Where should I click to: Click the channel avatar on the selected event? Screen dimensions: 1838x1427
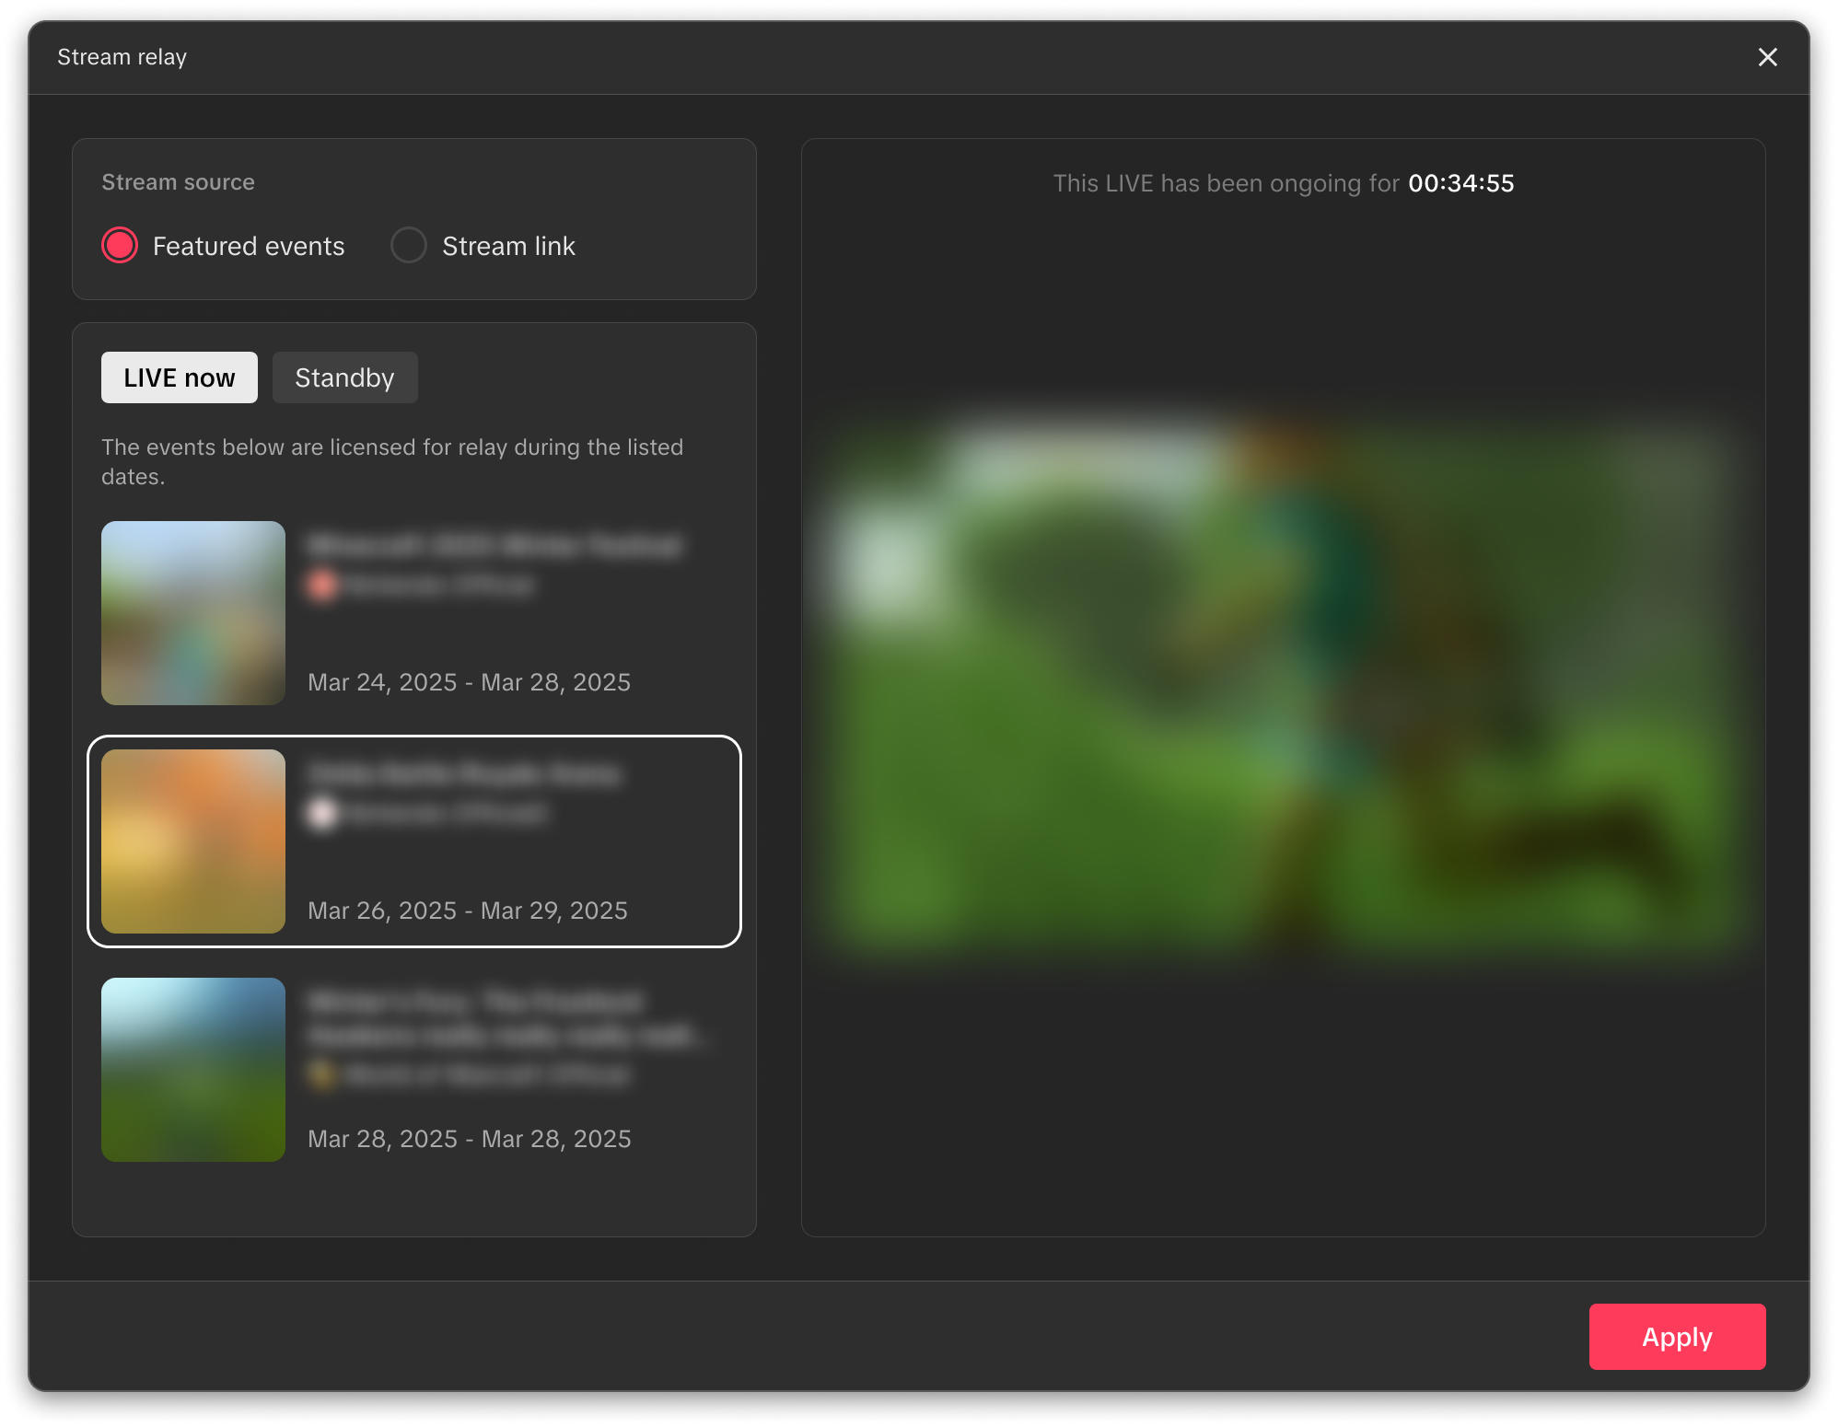coord(322,814)
